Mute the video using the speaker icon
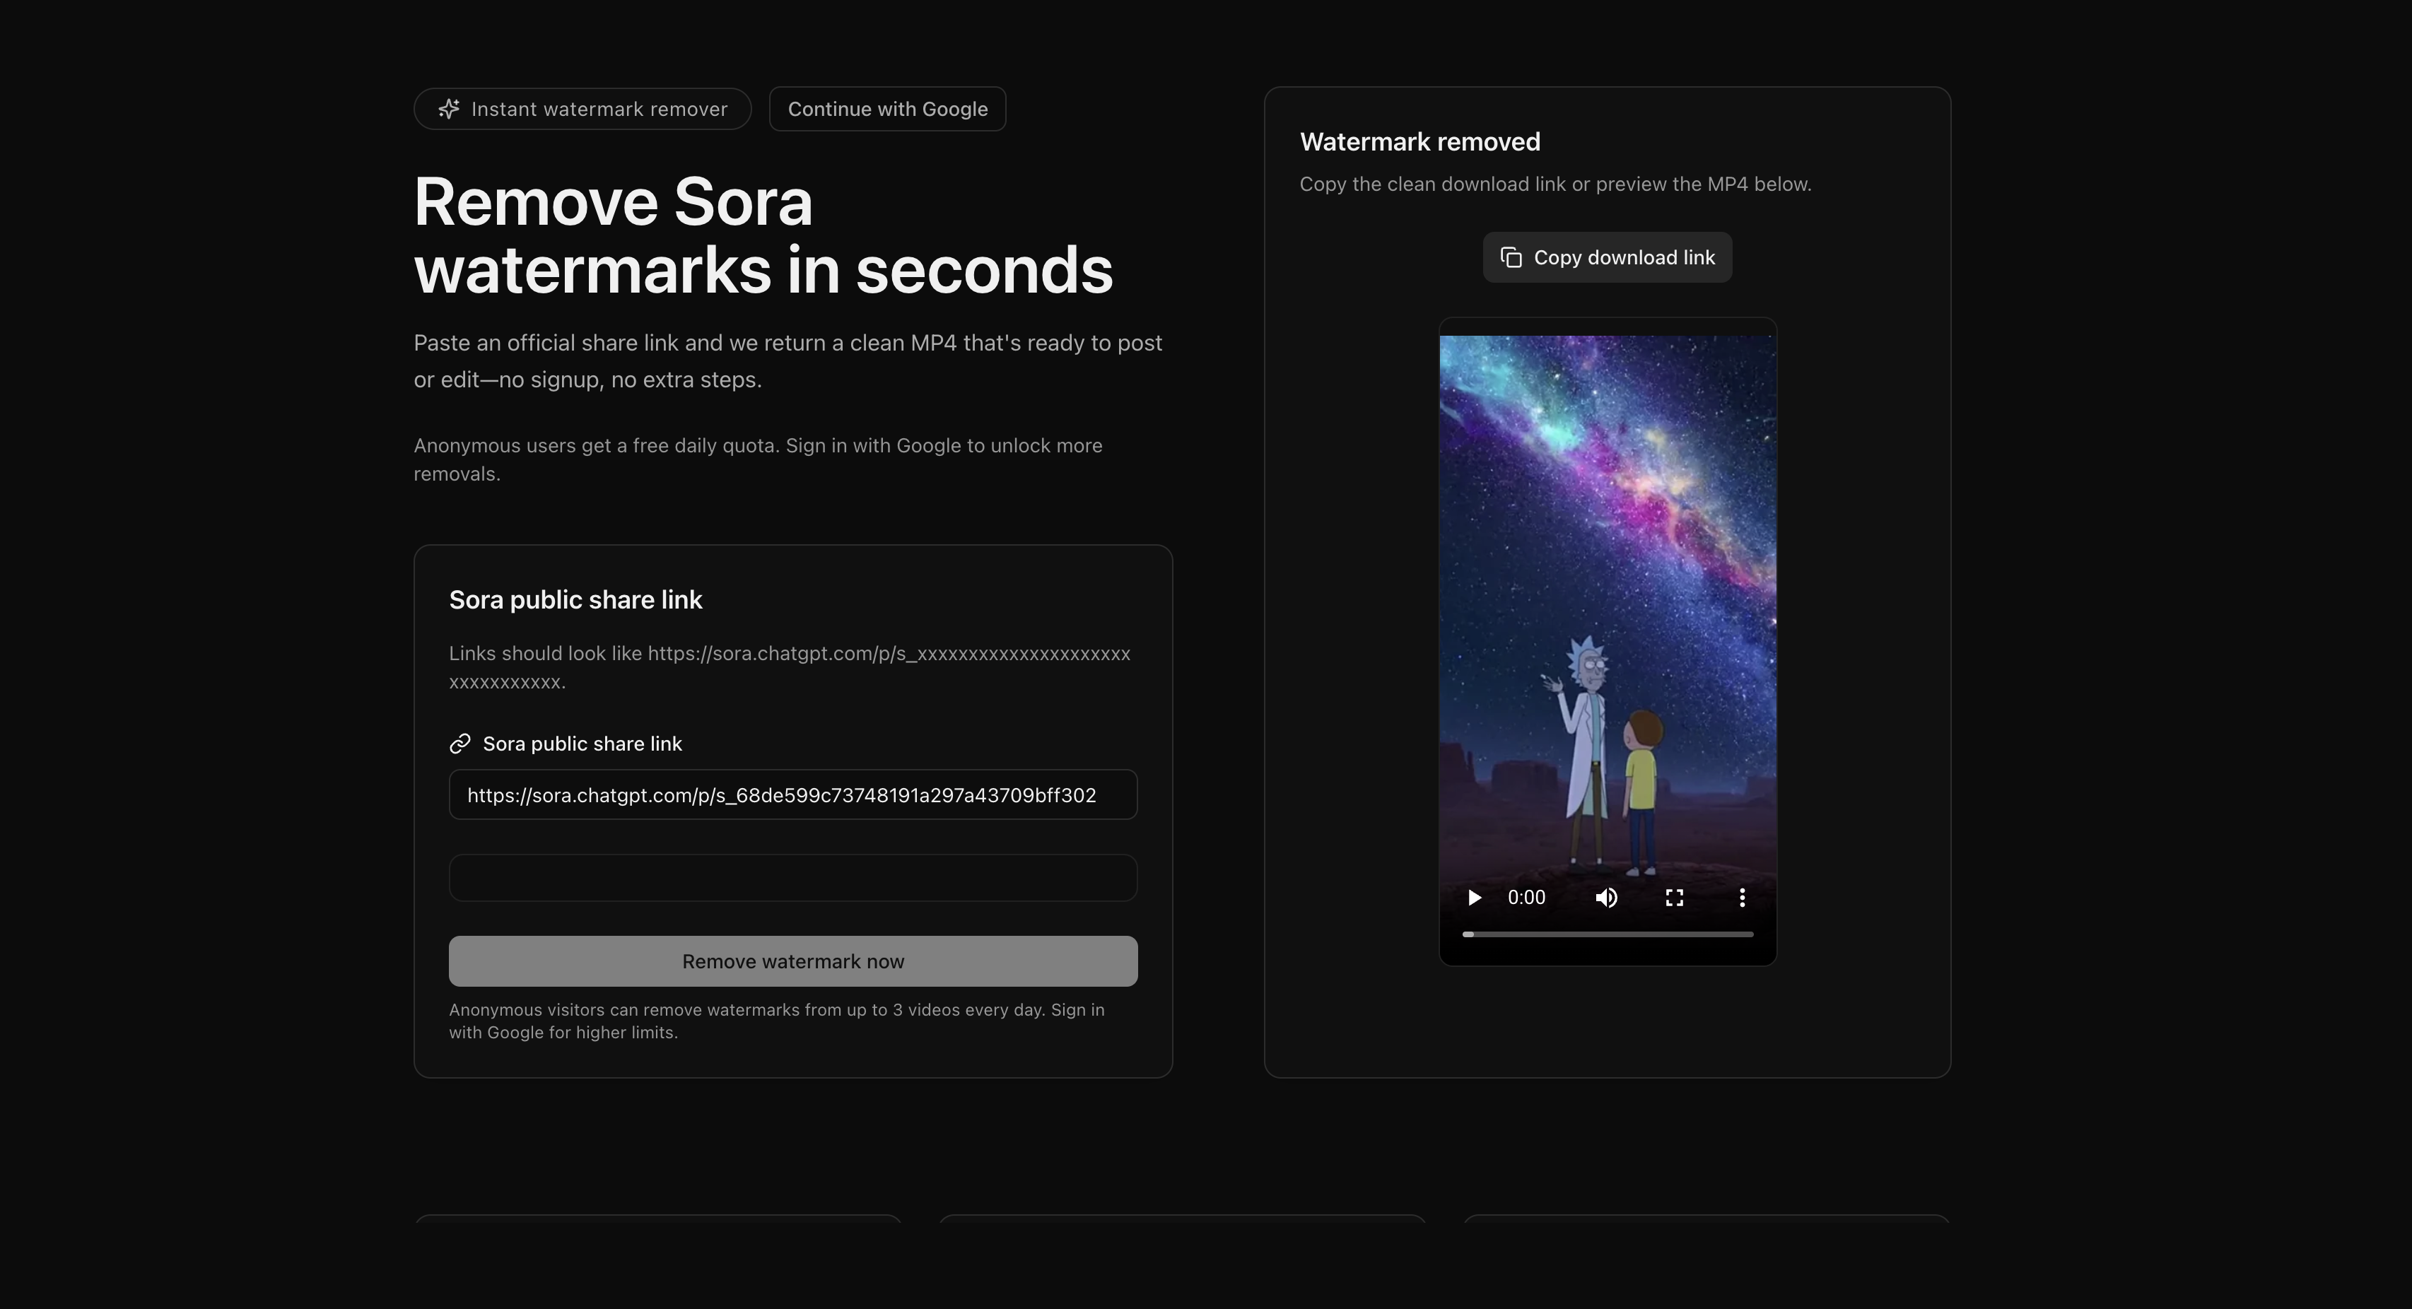This screenshot has width=2412, height=1309. tap(1606, 898)
